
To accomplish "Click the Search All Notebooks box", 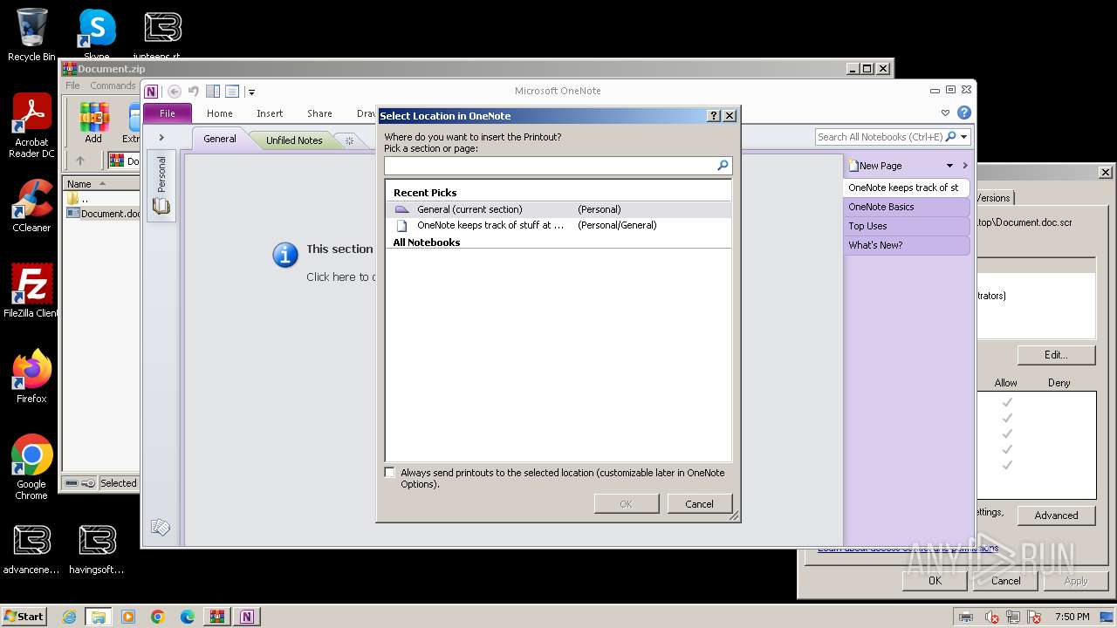I will tap(880, 137).
